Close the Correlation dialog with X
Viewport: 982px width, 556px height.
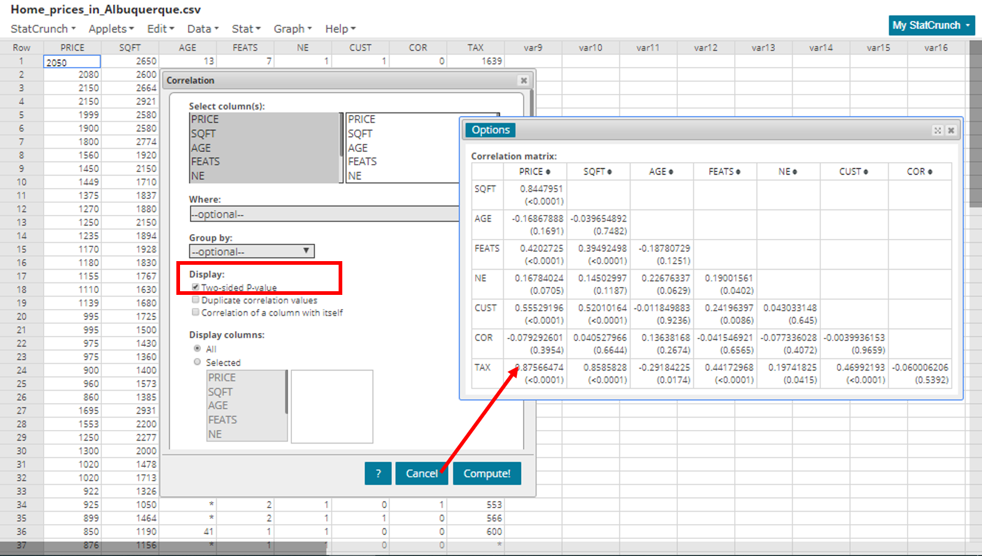(x=524, y=80)
